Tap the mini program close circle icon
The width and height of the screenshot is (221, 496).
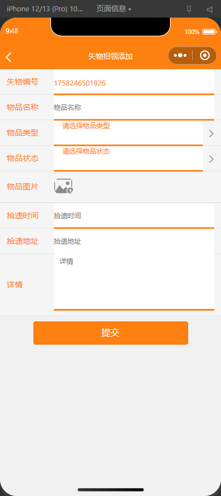tap(205, 56)
